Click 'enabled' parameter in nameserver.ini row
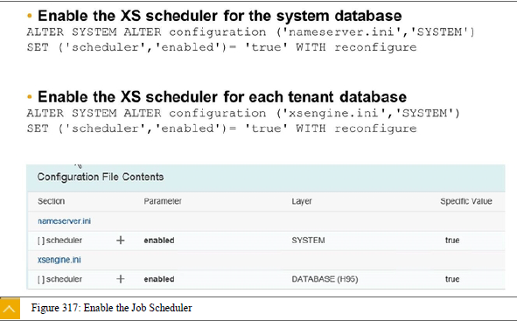 point(159,241)
